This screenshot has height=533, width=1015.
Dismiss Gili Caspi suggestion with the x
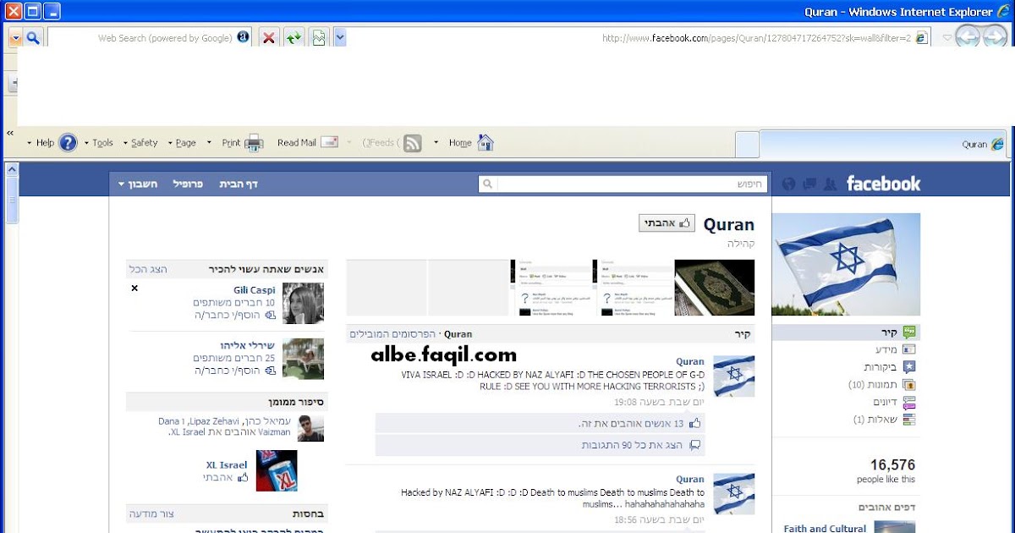(x=134, y=288)
